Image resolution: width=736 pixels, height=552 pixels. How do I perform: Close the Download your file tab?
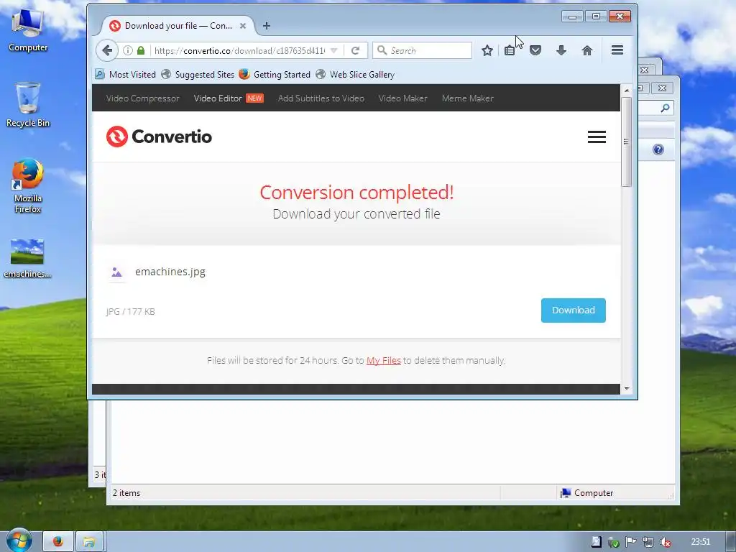(243, 26)
